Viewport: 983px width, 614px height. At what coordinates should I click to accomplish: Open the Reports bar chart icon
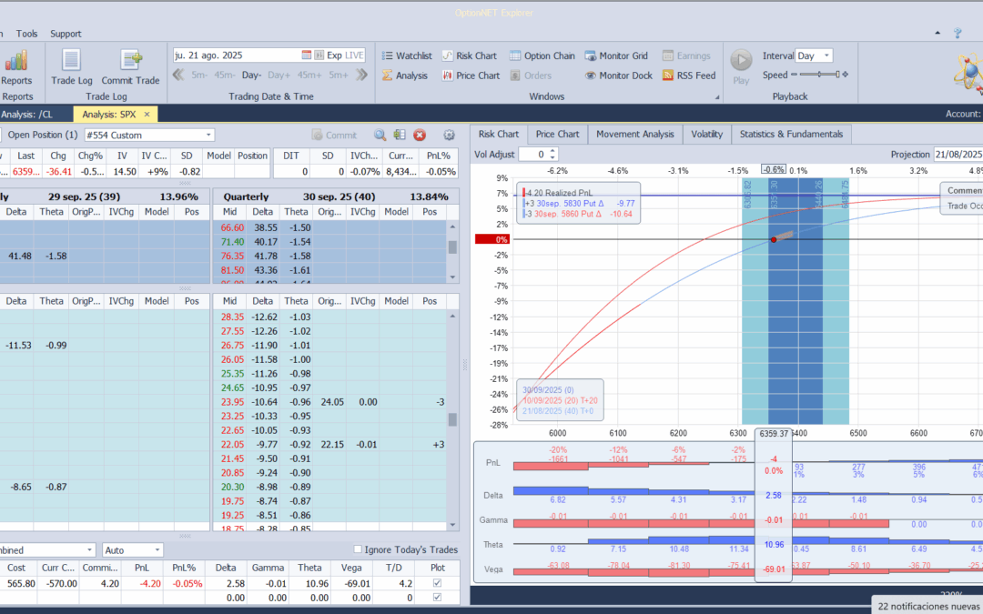[16, 60]
